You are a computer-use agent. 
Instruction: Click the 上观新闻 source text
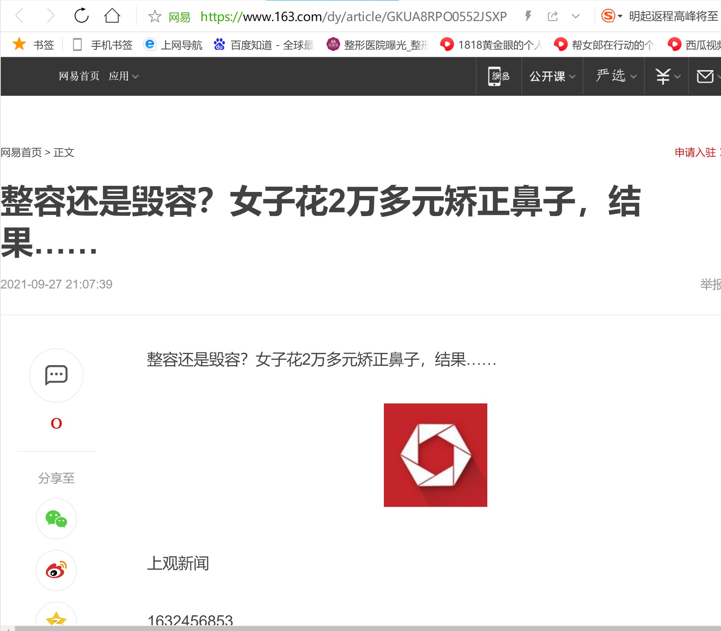coord(178,563)
